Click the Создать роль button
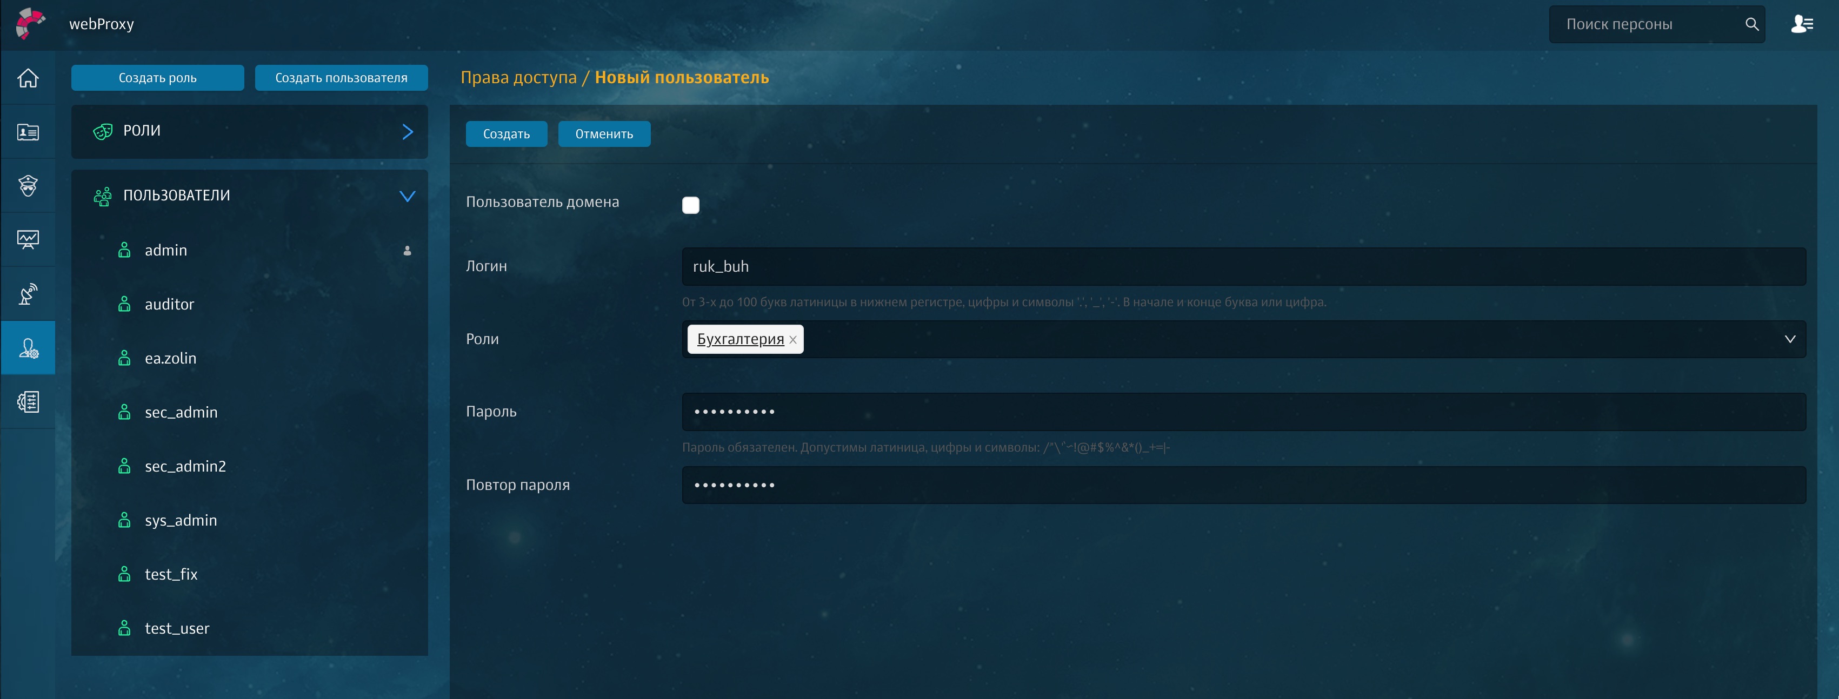The height and width of the screenshot is (699, 1839). (157, 78)
